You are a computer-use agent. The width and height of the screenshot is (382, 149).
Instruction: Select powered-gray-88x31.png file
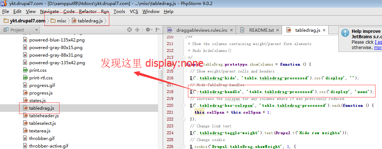pyautogui.click(x=56, y=55)
